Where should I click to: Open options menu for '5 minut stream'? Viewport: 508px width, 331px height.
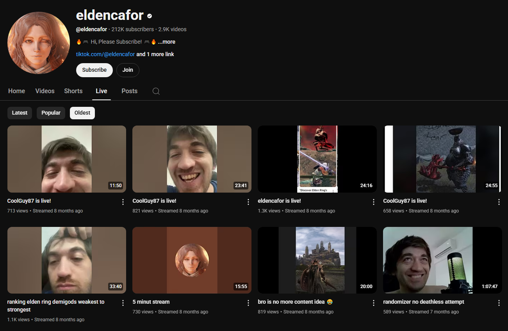click(x=248, y=303)
